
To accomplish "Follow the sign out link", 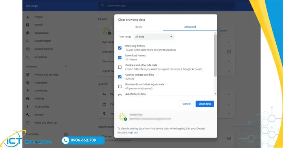I will (133, 133).
